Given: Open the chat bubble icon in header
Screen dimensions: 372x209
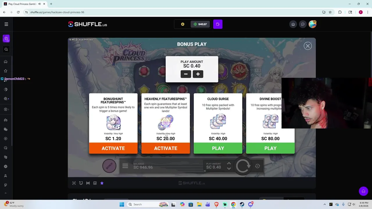Looking at the screenshot, I should coord(303,24).
